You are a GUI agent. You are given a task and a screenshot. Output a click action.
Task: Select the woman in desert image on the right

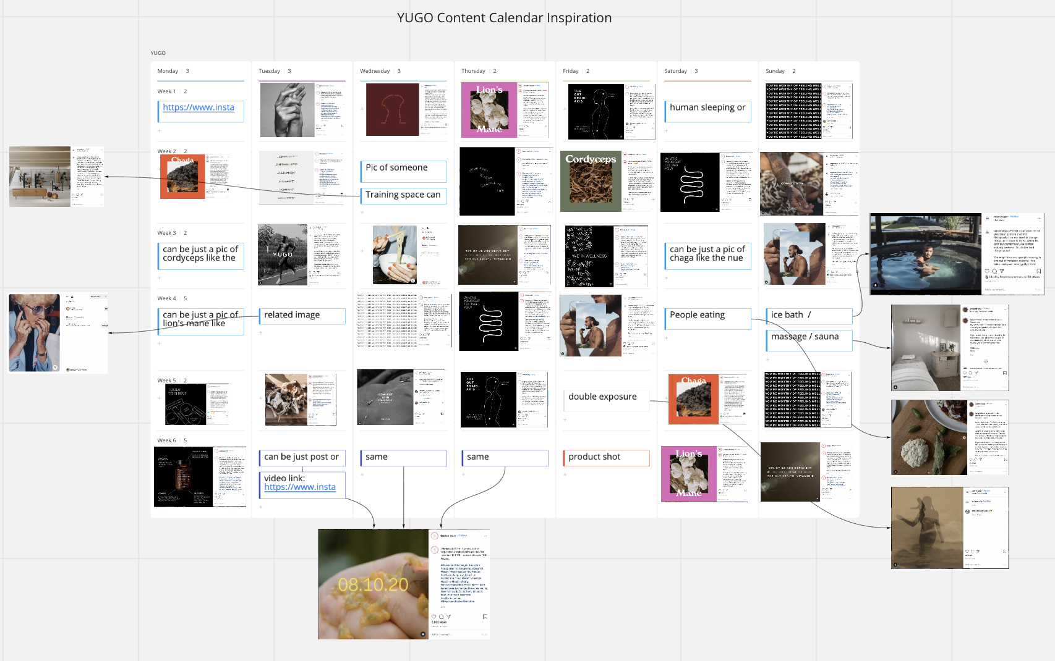[950, 528]
